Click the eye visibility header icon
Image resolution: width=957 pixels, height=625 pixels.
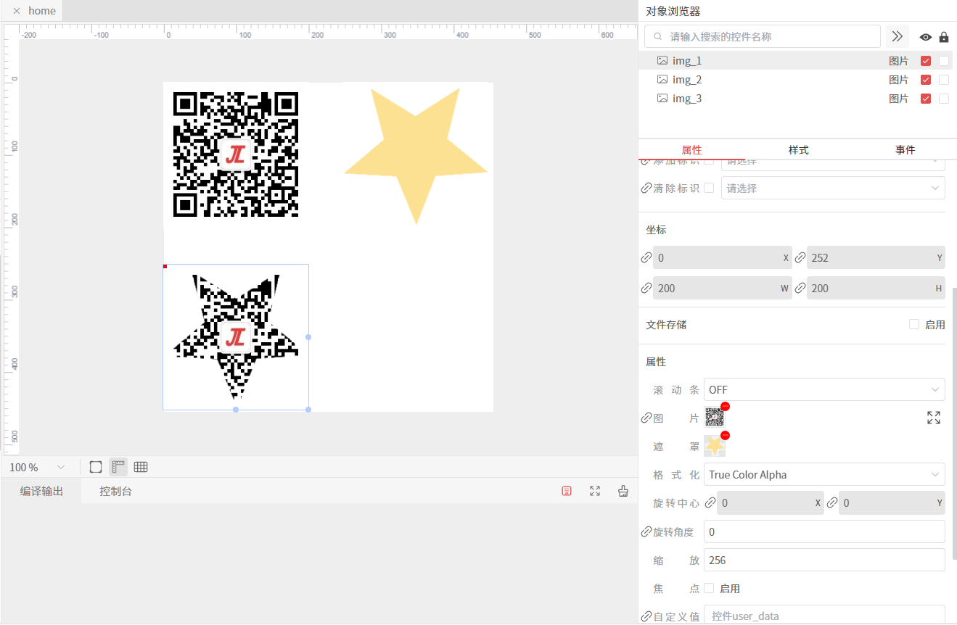click(x=926, y=37)
